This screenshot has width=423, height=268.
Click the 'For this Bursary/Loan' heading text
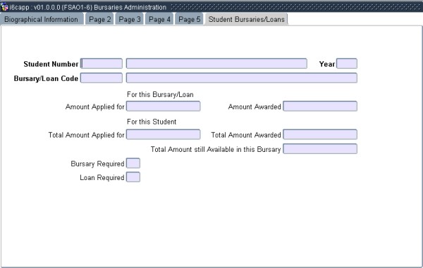pos(160,94)
